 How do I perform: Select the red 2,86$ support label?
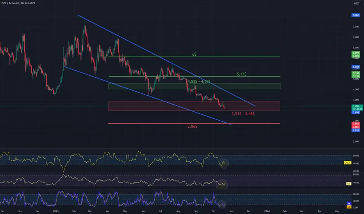193,126
